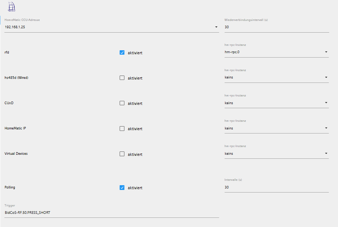338x227 pixels.
Task: Enable the CUxD activated checkbox
Action: (x=122, y=103)
